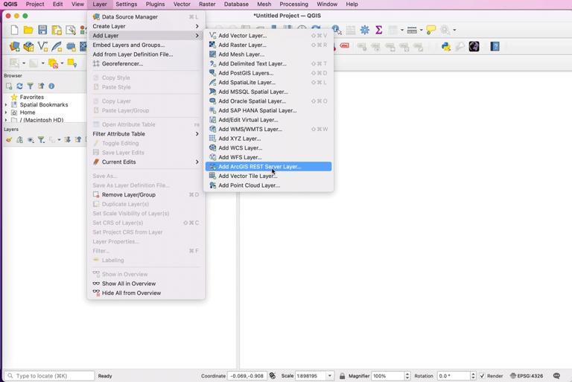This screenshot has height=382, width=572.
Task: Click the Help Contents book icon
Action: 495,47
